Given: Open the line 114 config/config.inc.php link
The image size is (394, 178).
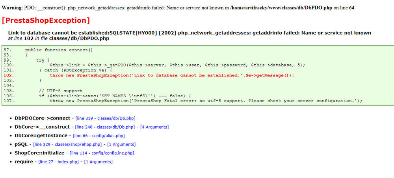Looking at the screenshot, I should tap(102, 153).
